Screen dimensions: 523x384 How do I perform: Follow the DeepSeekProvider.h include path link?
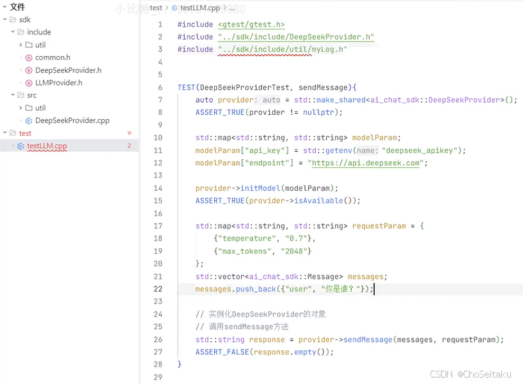296,37
